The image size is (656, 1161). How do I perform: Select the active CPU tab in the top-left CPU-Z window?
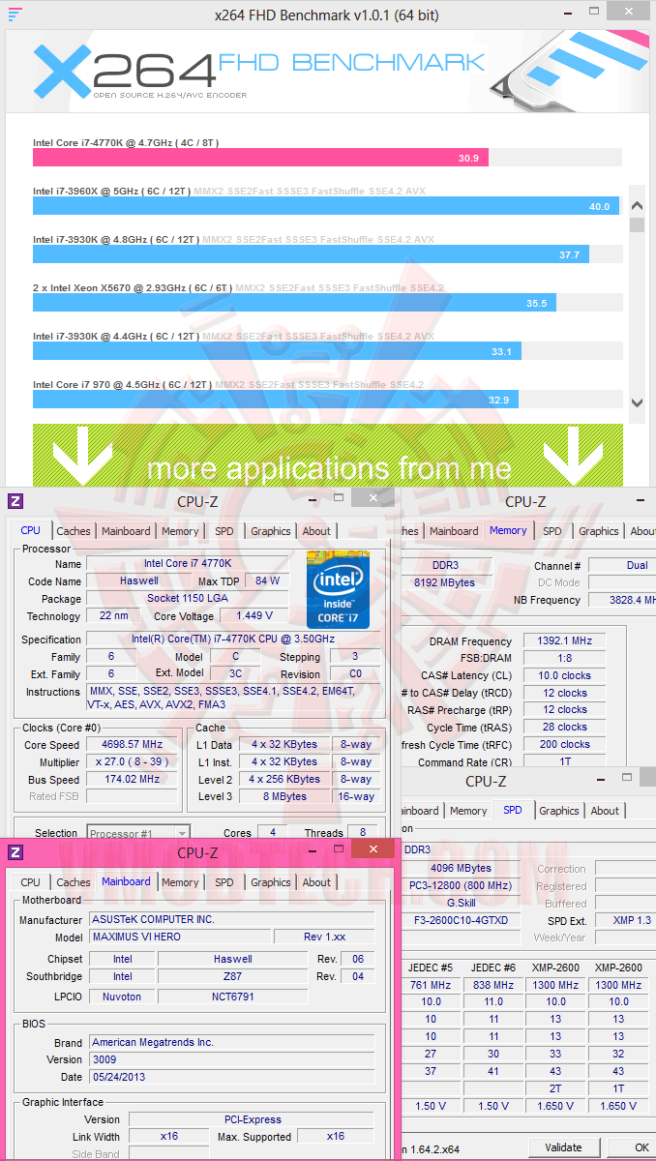coord(31,530)
